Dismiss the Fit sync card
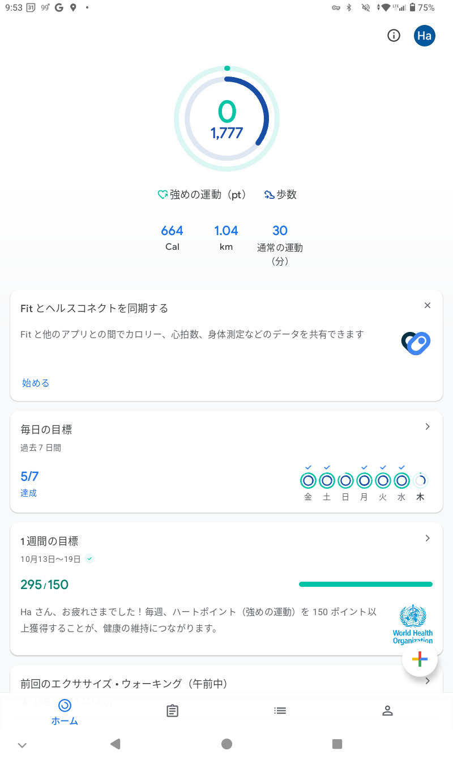453x759 pixels. pyautogui.click(x=428, y=305)
